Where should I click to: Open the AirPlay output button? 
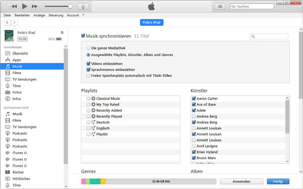(x=83, y=7)
